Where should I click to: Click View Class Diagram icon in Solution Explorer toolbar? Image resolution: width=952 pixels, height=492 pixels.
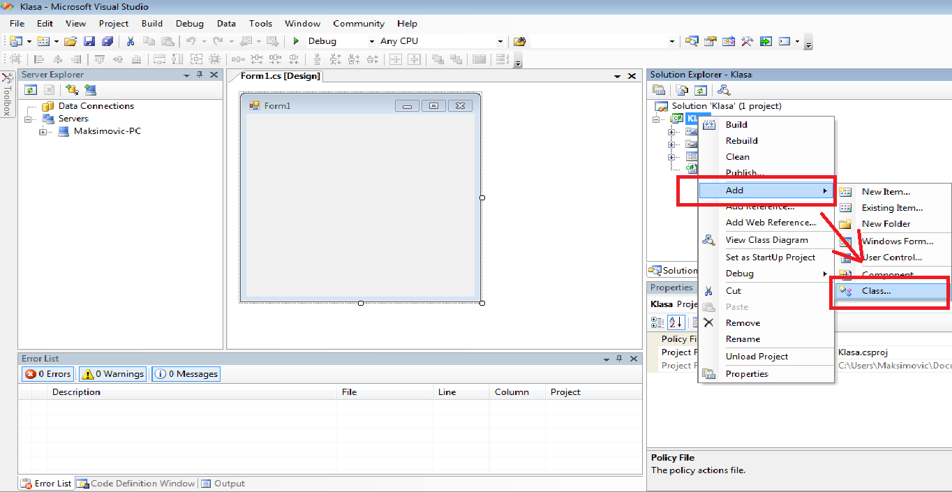(724, 90)
